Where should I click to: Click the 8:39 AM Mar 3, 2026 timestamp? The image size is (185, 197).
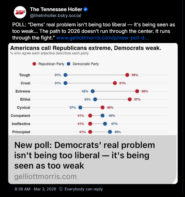35,189
